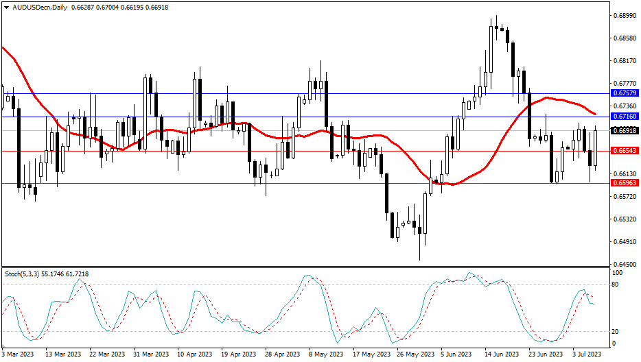Image resolution: width=641 pixels, height=362 pixels.
Task: Select the 3 Mar 2023 date label
Action: pyautogui.click(x=19, y=354)
